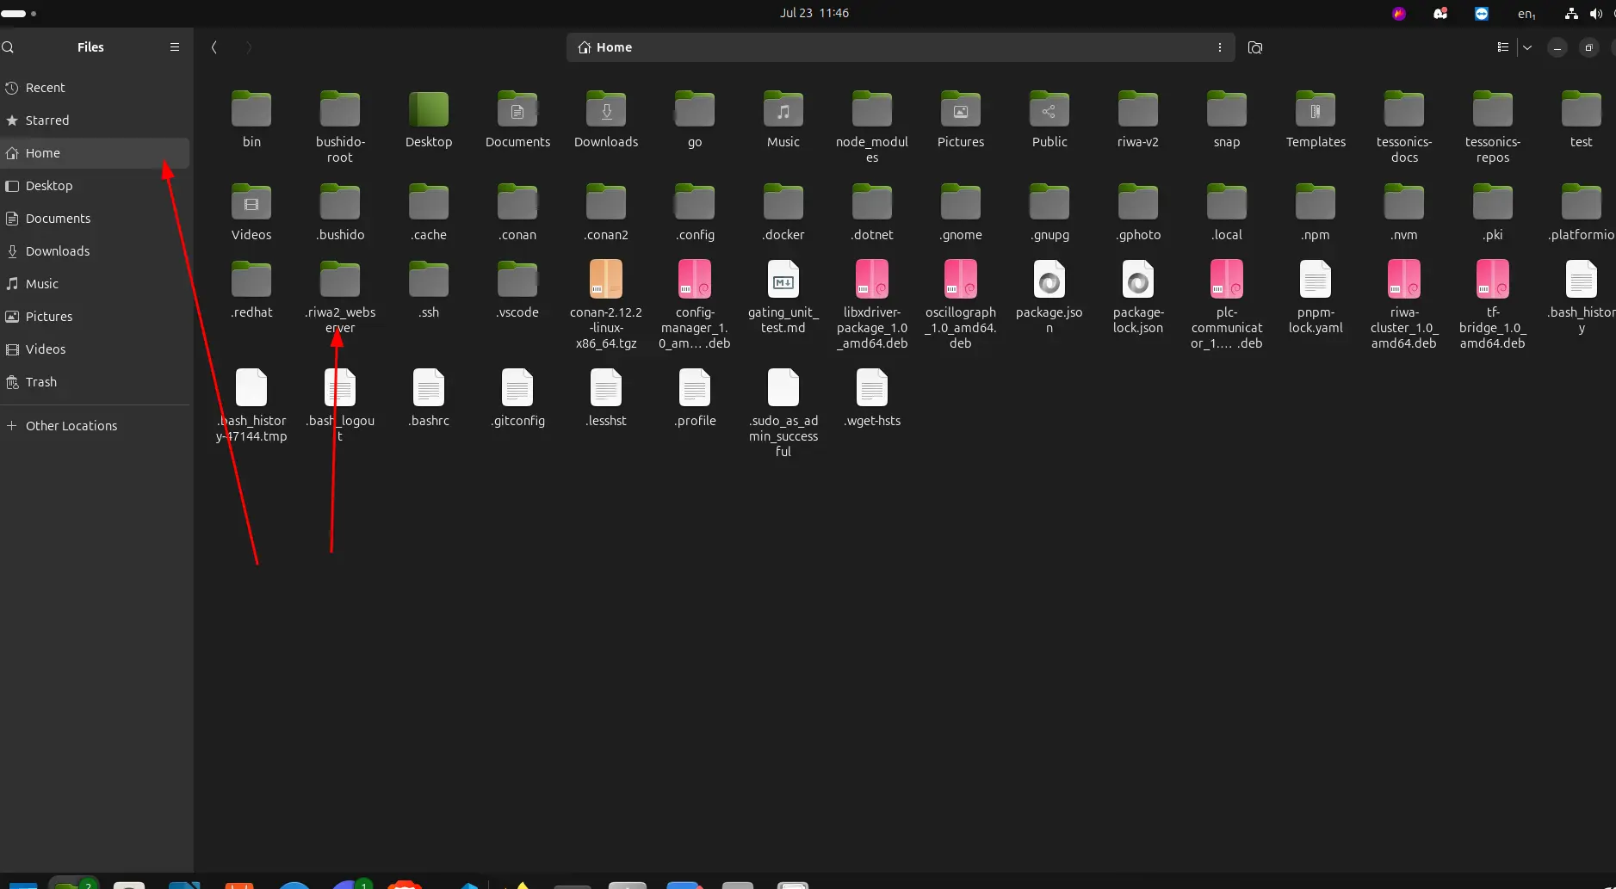Open Desktop in sidebar
Image resolution: width=1616 pixels, height=889 pixels.
pos(95,186)
